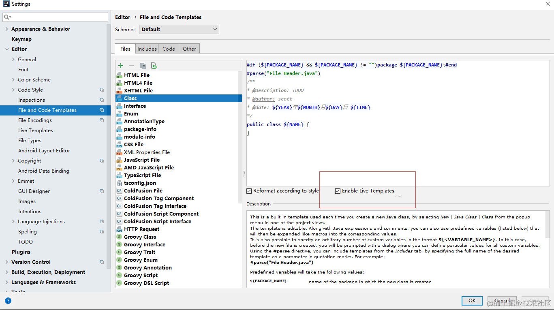Viewport: 554px width, 310px height.
Task: Expand Build, Execution, Deployment section
Action: (7, 272)
